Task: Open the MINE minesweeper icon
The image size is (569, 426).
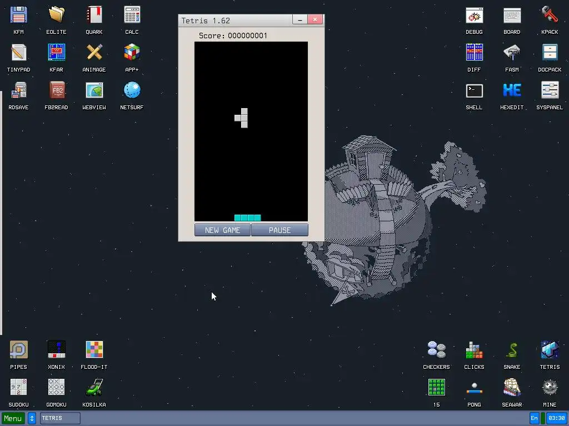Action: (x=550, y=388)
